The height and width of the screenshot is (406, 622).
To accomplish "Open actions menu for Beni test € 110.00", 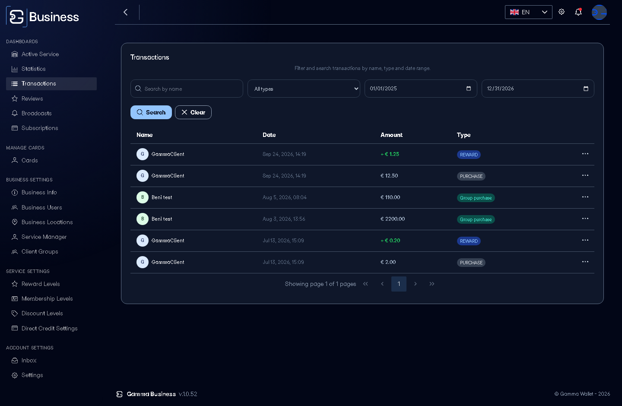I will point(585,197).
